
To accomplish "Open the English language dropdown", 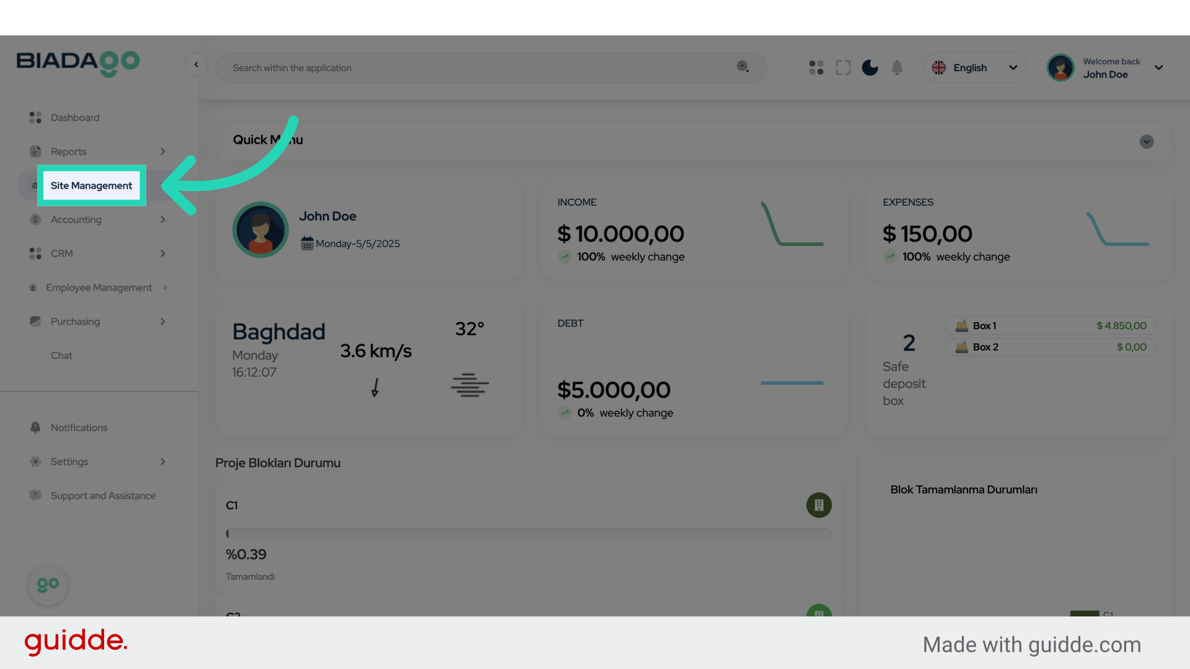I will 974,68.
